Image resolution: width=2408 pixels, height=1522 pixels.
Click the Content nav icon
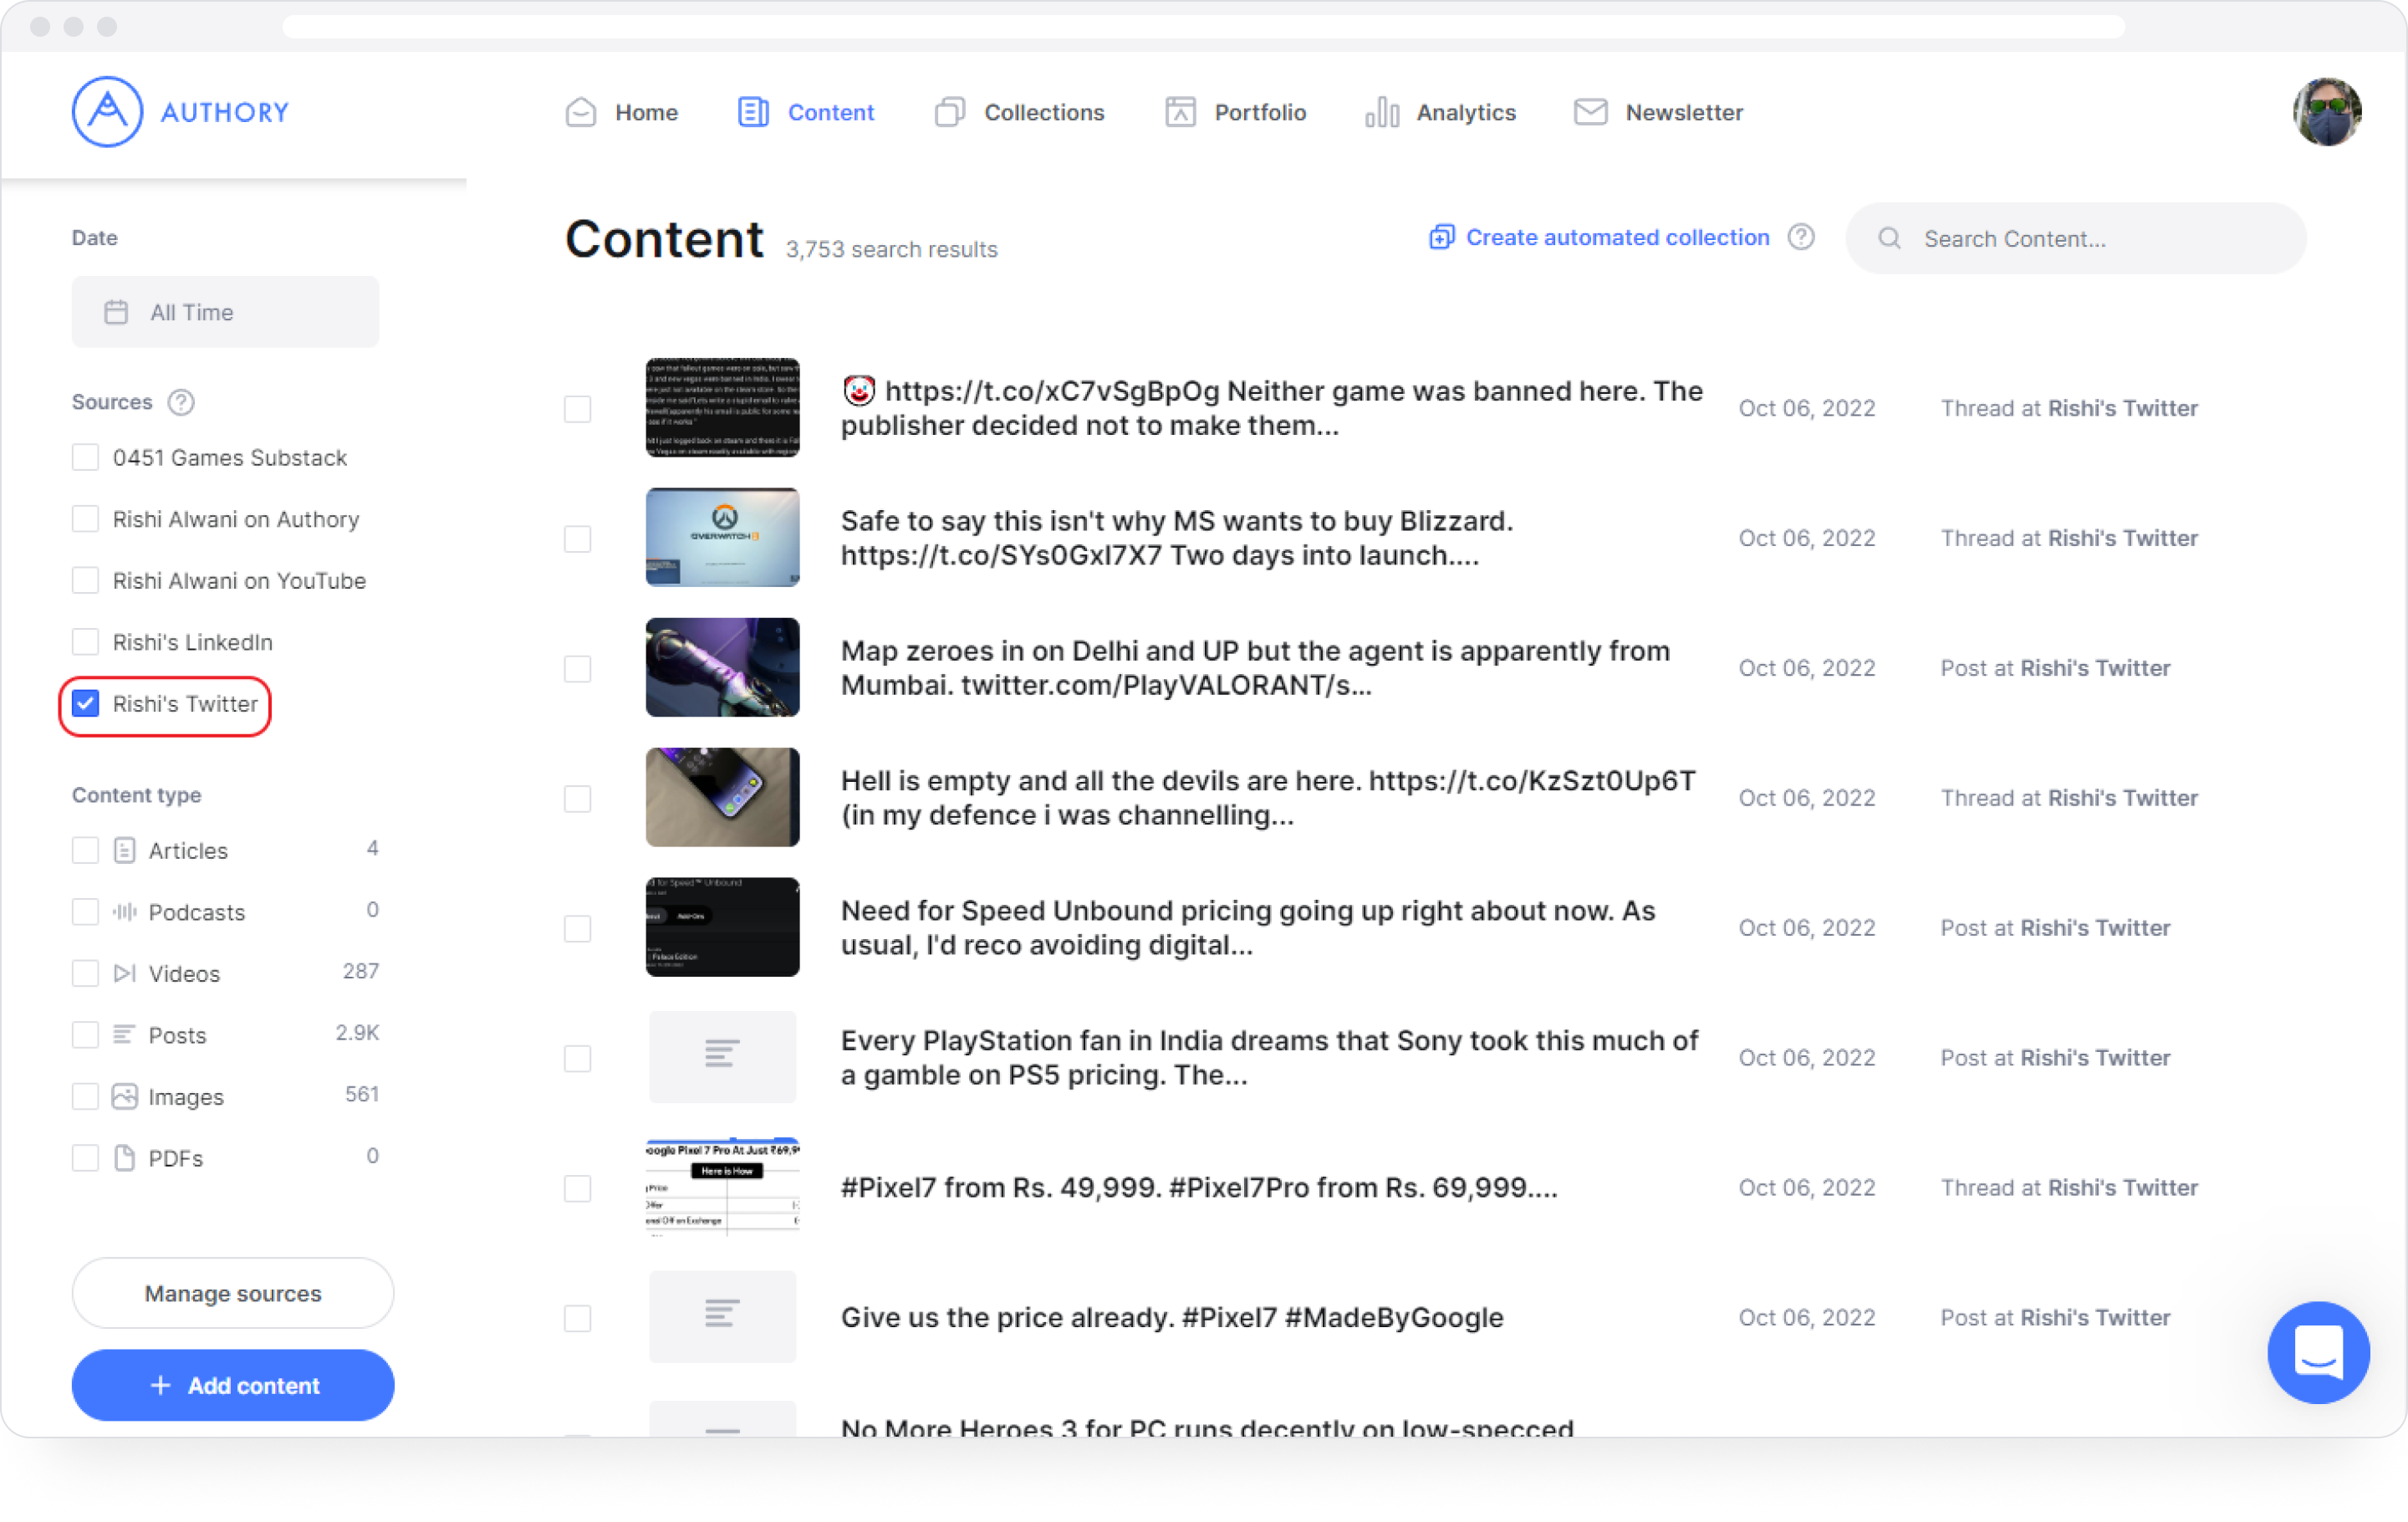click(753, 112)
